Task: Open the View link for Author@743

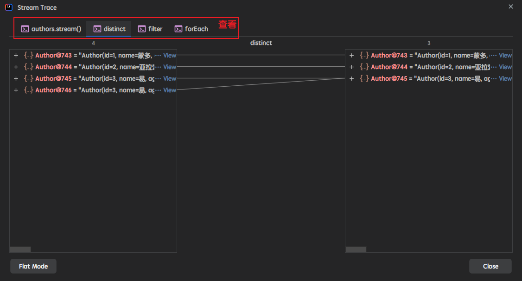Action: click(170, 55)
